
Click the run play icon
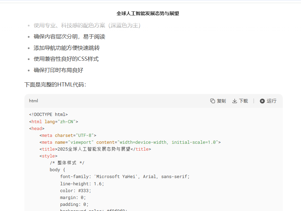[262, 101]
